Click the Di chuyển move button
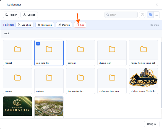 (45, 25)
